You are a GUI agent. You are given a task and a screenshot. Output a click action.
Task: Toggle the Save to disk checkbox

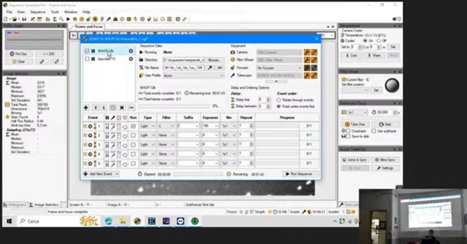348,136
